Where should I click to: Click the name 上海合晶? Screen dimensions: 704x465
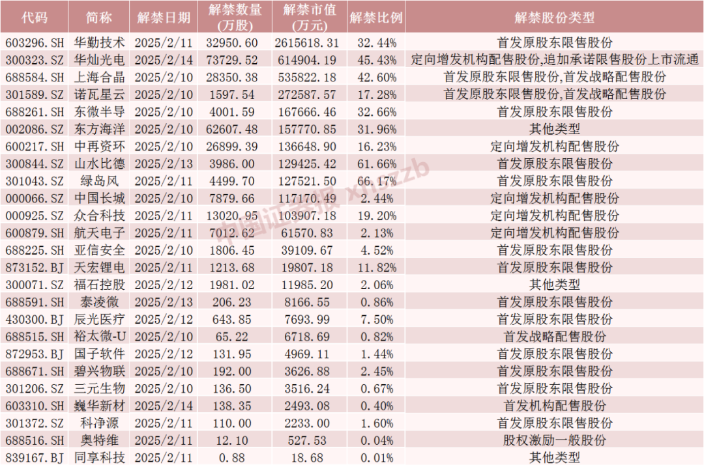point(99,77)
